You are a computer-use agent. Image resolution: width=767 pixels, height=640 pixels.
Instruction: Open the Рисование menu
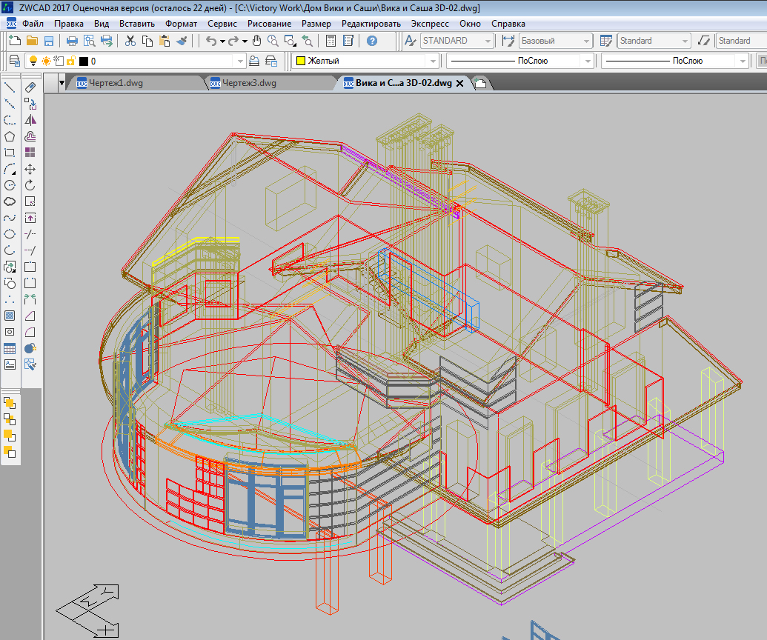click(270, 24)
